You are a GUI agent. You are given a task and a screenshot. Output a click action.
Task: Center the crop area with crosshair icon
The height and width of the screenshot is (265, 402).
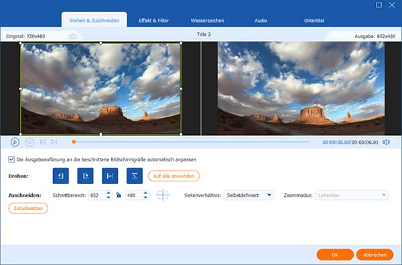click(163, 195)
